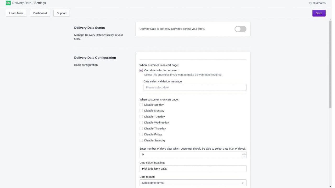Click the Learn More button
The height and width of the screenshot is (188, 335).
coord(16,13)
